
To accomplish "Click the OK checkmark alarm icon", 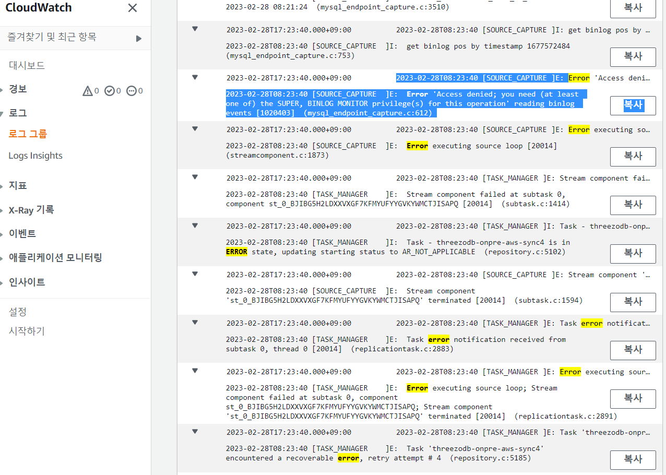I will 110,91.
